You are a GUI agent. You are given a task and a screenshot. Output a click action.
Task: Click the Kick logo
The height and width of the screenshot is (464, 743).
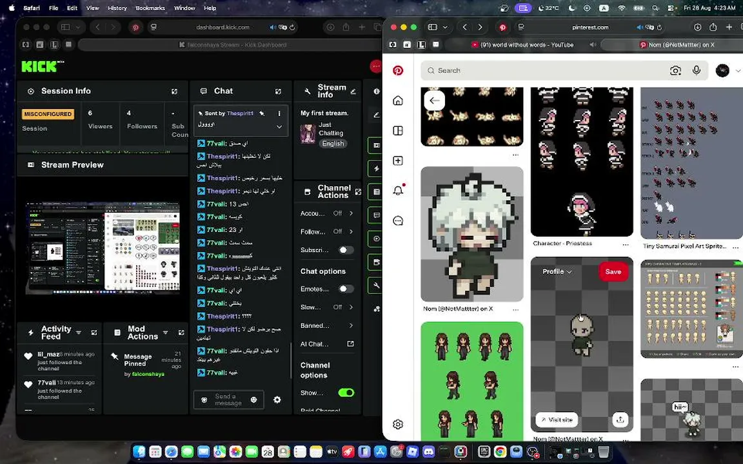point(42,66)
